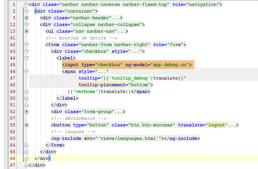Click line number 63 in the gutter

(x=13, y=138)
